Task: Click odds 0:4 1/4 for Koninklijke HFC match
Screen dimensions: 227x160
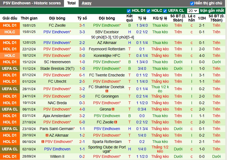Action: tap(142, 56)
